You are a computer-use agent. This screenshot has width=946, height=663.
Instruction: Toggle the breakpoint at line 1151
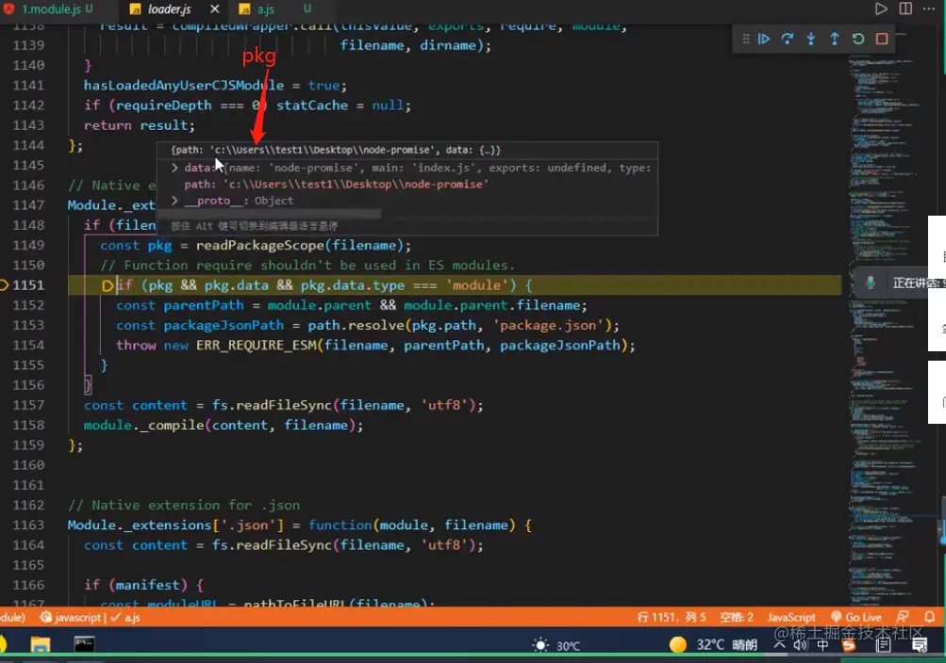[x=4, y=284]
